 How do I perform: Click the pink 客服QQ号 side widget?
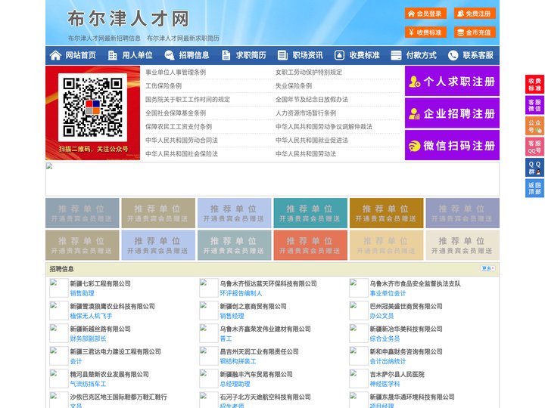click(x=534, y=147)
